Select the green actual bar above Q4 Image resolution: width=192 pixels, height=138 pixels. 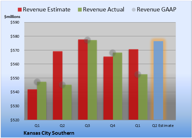point(118,86)
